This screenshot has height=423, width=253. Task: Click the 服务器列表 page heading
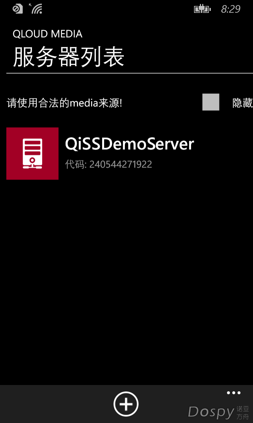(x=69, y=57)
